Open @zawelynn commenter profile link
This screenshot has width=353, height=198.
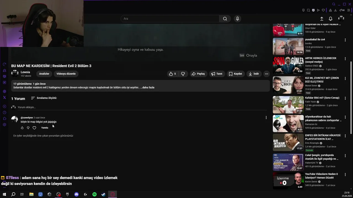click(x=27, y=118)
